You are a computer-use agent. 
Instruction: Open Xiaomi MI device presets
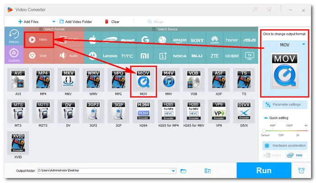tap(145, 56)
